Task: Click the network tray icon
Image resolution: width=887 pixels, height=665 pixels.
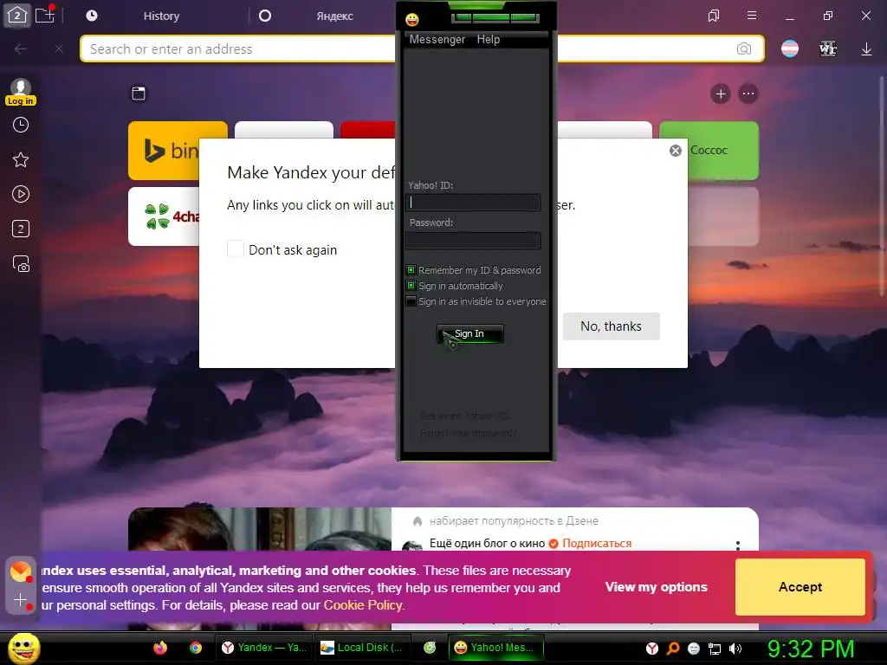Action: click(715, 649)
